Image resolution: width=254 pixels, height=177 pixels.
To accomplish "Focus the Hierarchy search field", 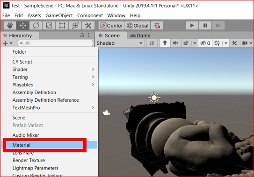I will 55,43.
